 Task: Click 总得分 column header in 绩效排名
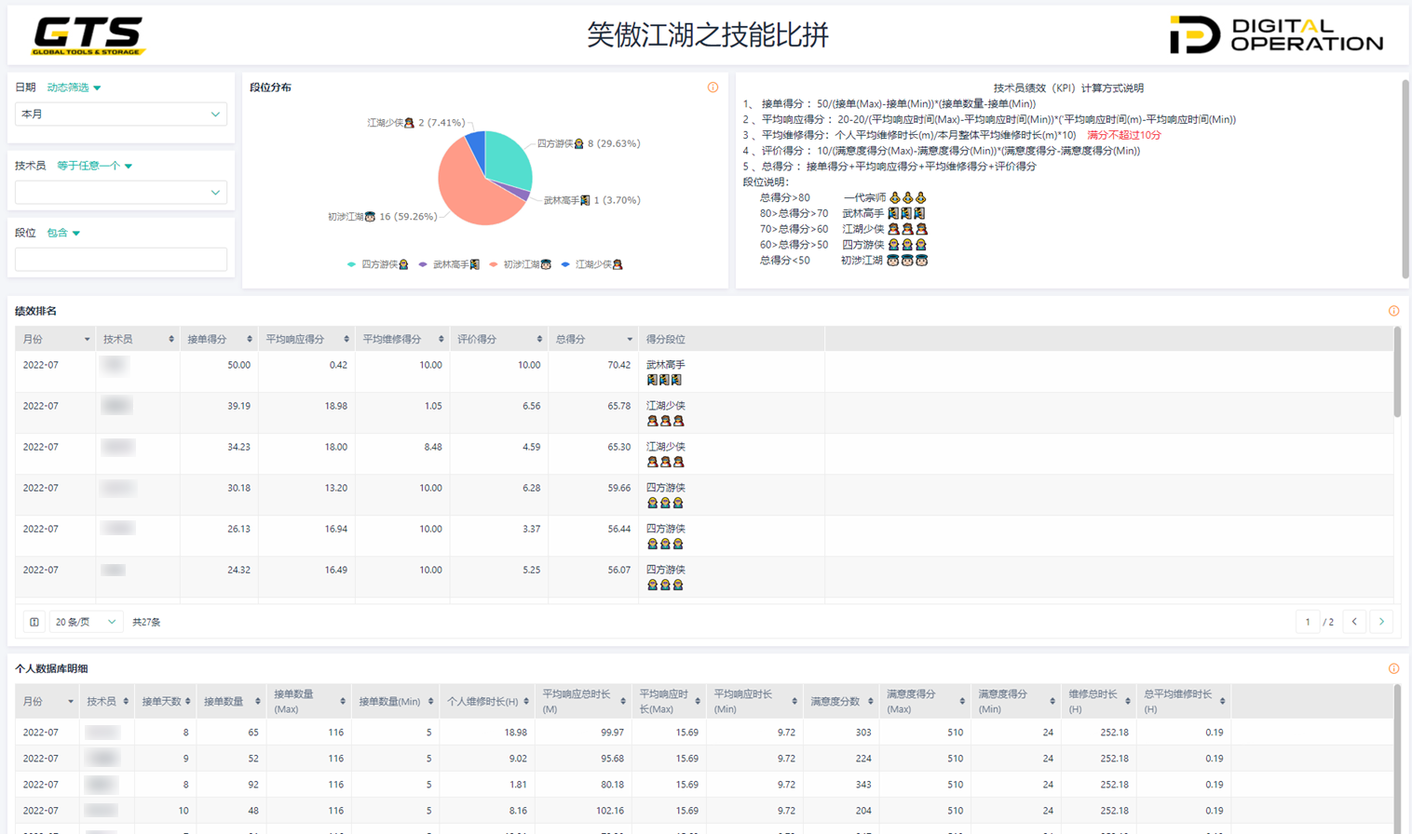tap(571, 340)
